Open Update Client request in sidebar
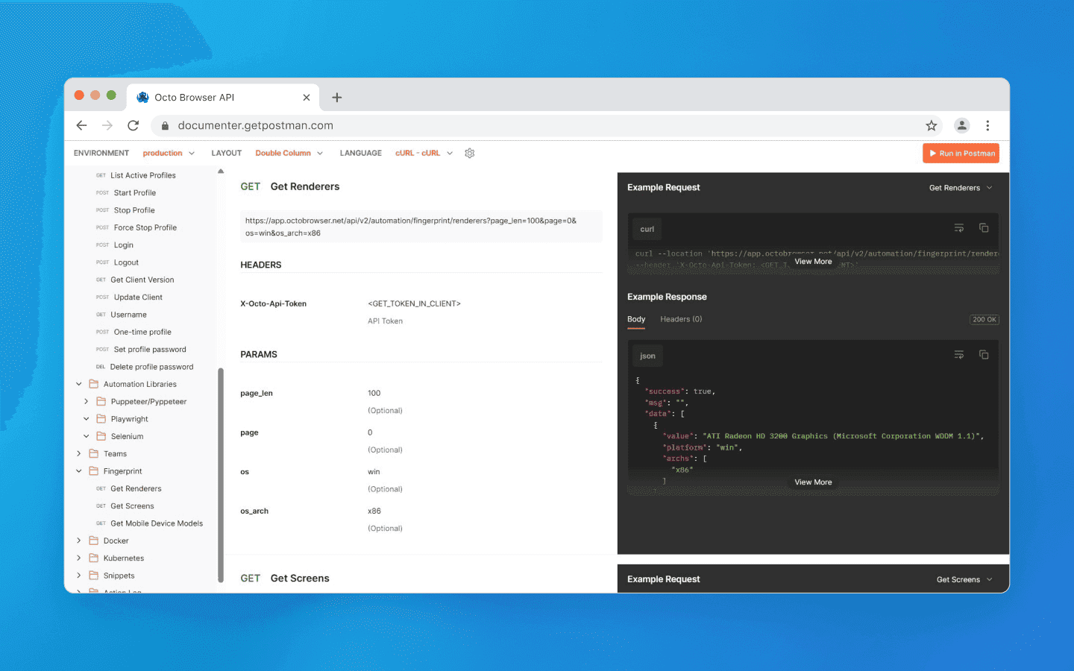Viewport: 1074px width, 671px height. point(138,297)
